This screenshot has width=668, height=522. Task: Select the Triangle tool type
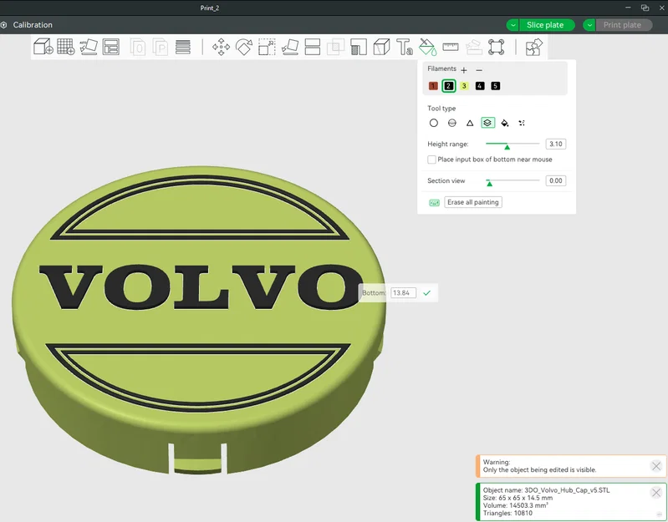[x=470, y=123]
